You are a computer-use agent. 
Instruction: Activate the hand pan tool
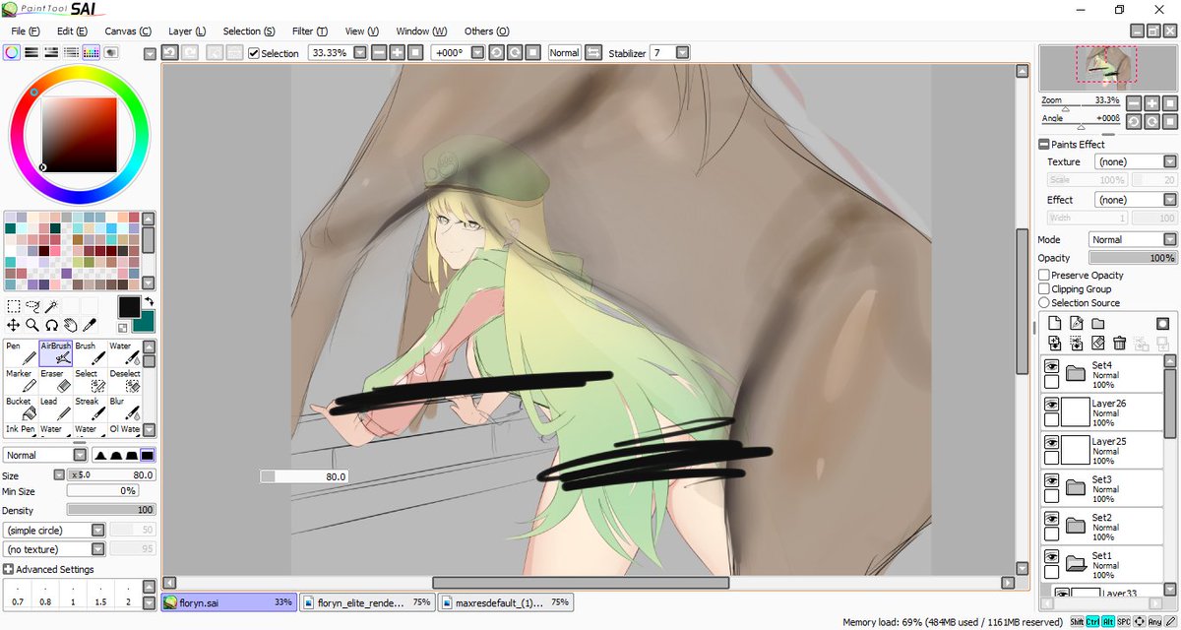(x=70, y=324)
